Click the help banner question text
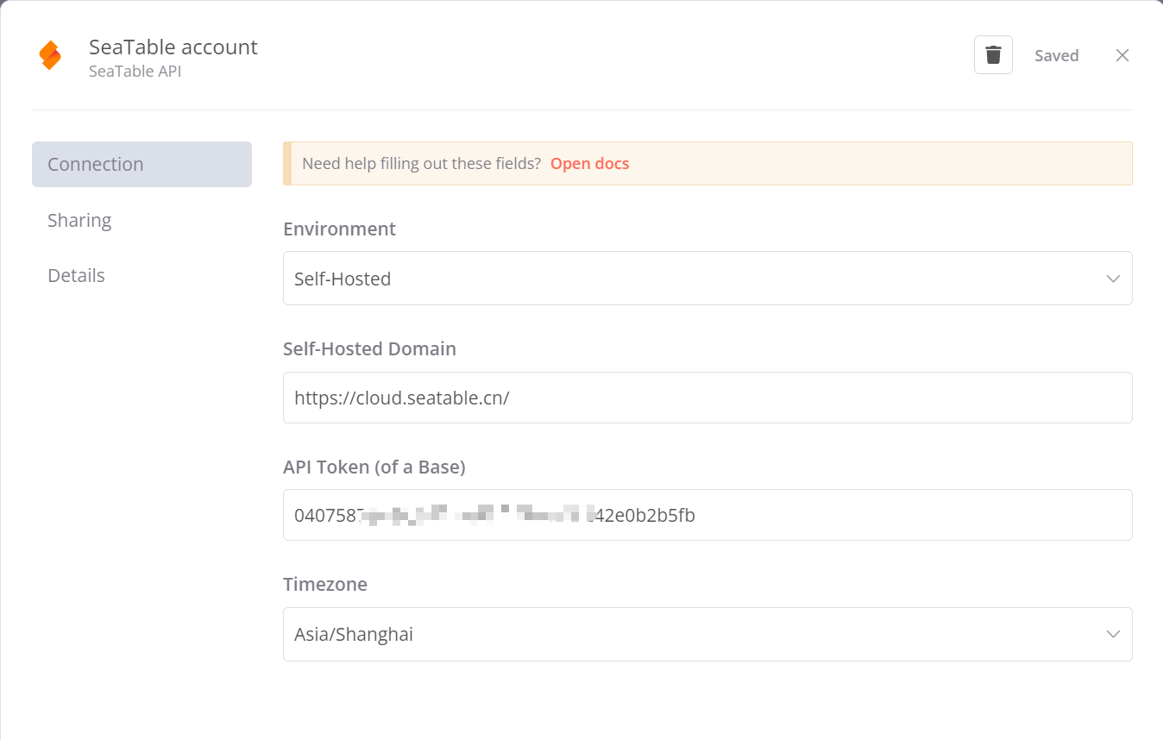This screenshot has width=1163, height=740. 421,163
